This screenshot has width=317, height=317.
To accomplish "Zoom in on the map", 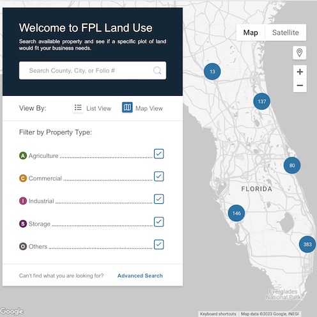I will click(x=300, y=72).
